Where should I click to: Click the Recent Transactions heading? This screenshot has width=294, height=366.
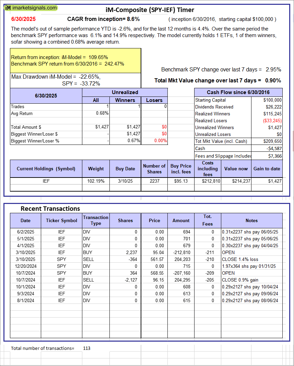coord(50,208)
